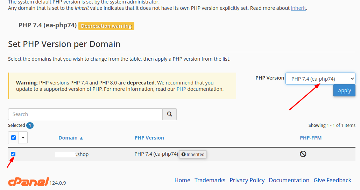Expand the select-all caret dropdown
The width and height of the screenshot is (360, 190).
[23, 137]
